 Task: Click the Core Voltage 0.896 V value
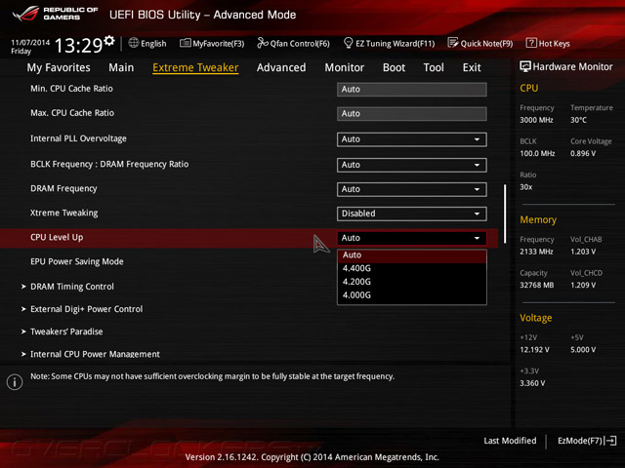tap(583, 154)
